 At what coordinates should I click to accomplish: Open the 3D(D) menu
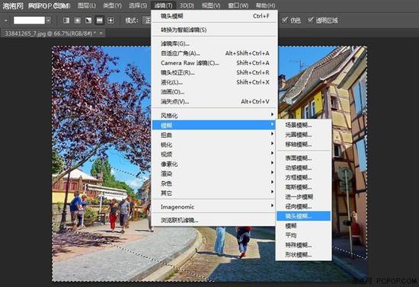click(187, 5)
